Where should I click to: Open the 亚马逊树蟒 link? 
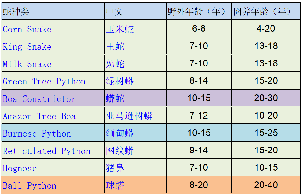tap(129, 116)
